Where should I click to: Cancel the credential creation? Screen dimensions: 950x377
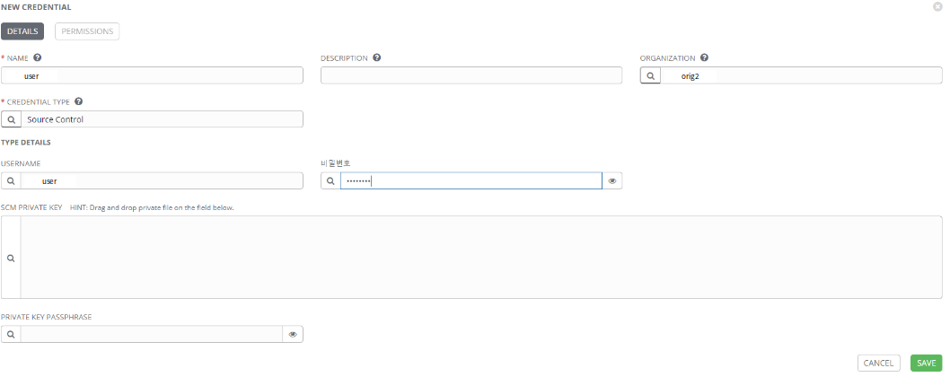pos(878,363)
